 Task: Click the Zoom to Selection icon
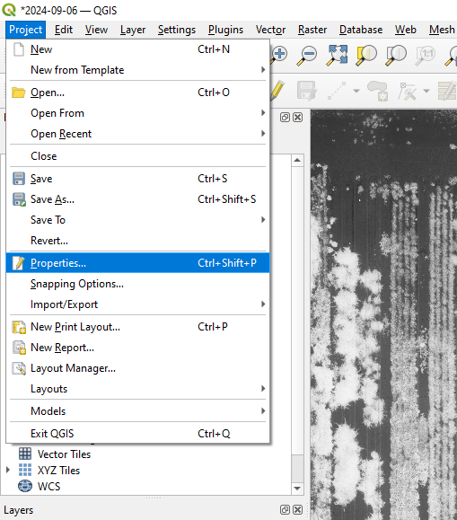[366, 55]
